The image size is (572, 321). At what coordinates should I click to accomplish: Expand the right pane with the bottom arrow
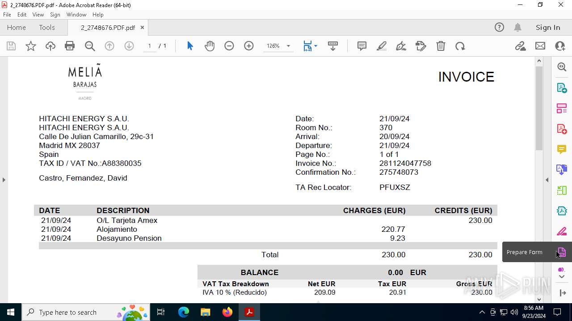(562, 293)
